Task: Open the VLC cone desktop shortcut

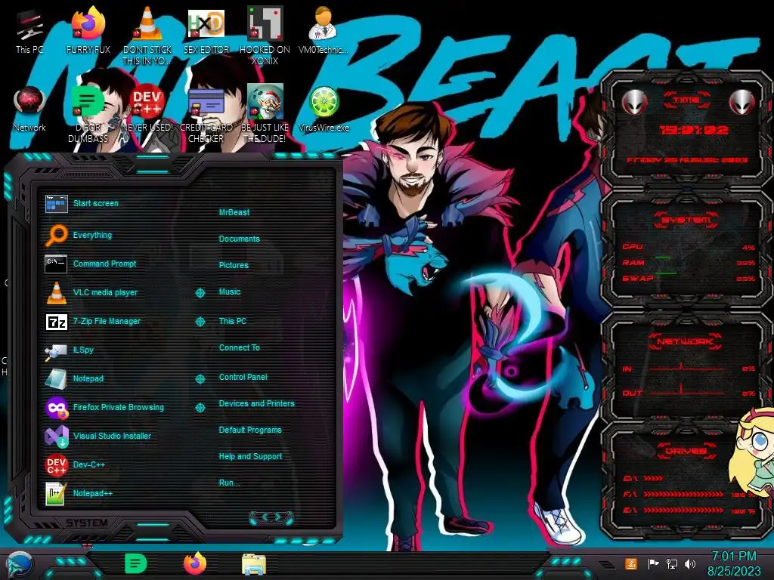Action: click(x=147, y=37)
